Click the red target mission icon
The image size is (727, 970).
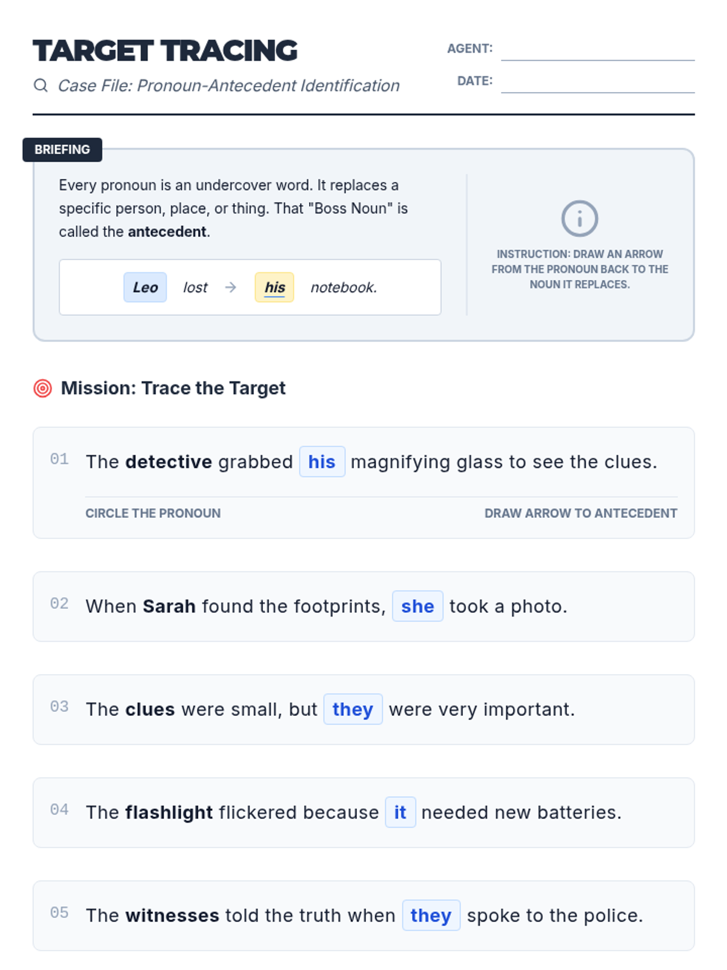(42, 388)
